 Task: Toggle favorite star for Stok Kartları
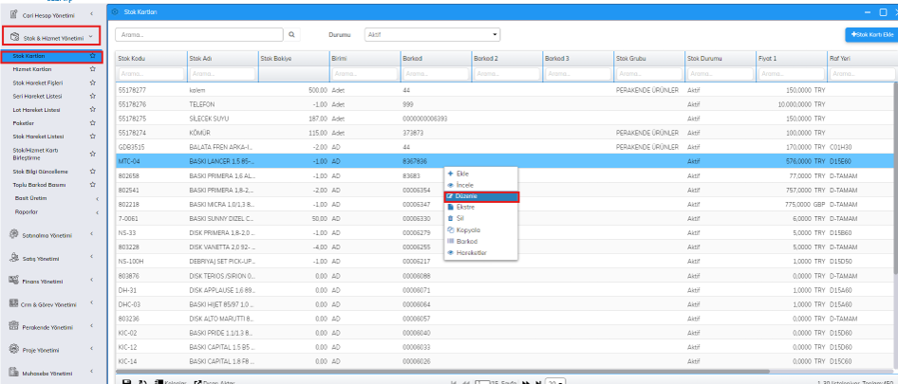(92, 56)
